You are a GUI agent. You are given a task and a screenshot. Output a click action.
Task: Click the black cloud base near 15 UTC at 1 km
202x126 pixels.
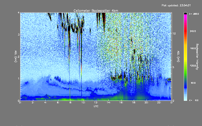(114, 78)
